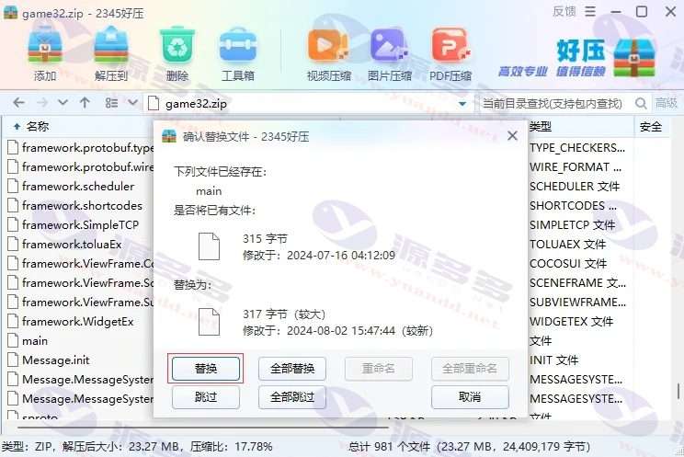
Task: Click the INIT 文件 type cell
Action: point(554,360)
